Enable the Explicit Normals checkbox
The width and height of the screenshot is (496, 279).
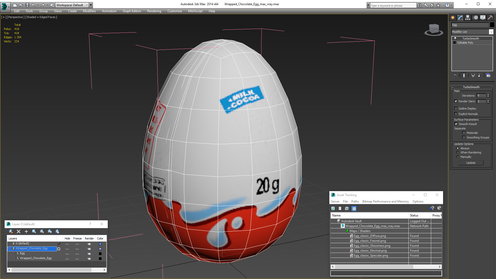pos(456,114)
